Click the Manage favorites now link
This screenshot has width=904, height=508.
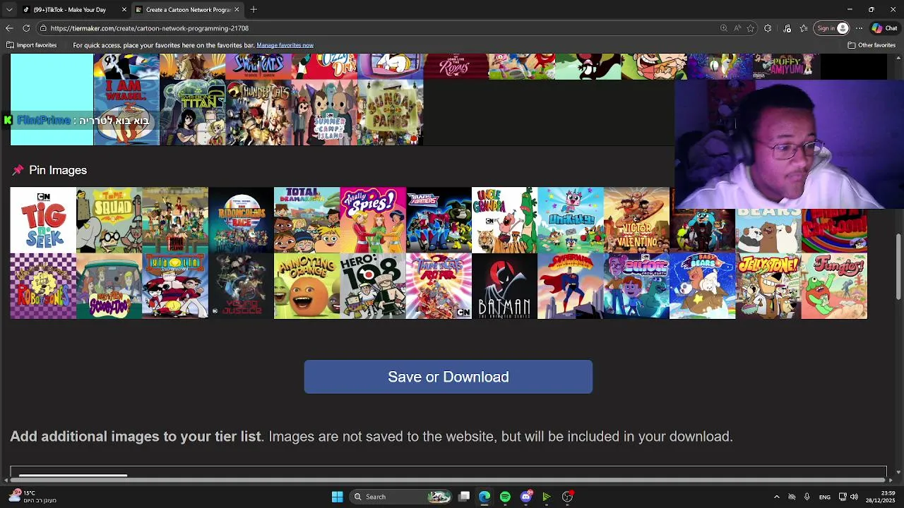(285, 45)
